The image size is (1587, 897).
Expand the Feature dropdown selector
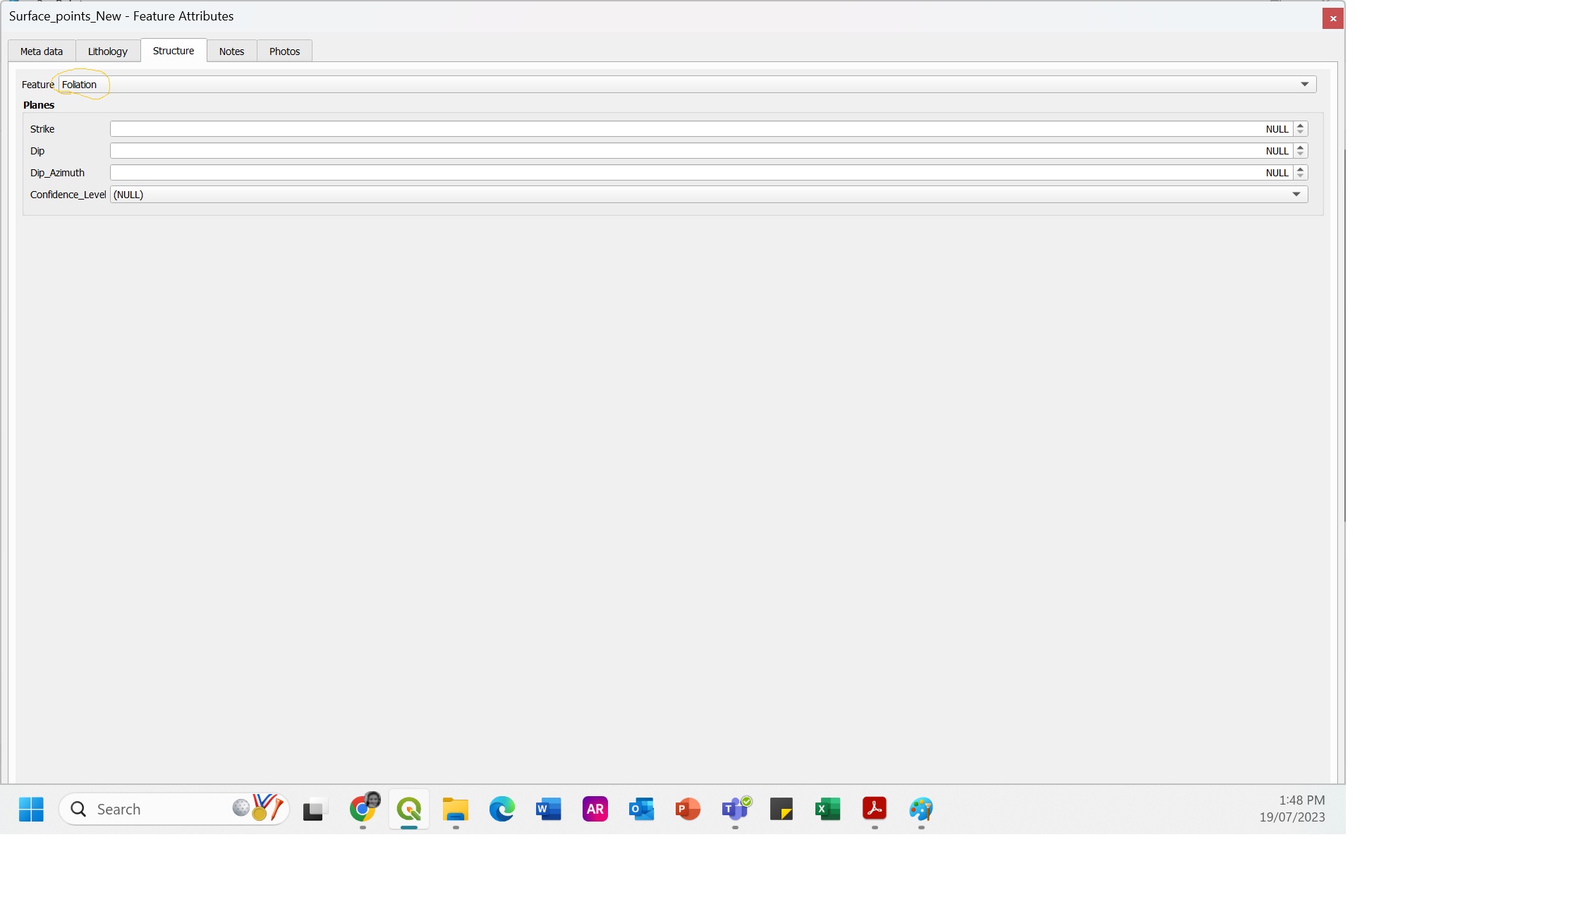coord(1303,84)
